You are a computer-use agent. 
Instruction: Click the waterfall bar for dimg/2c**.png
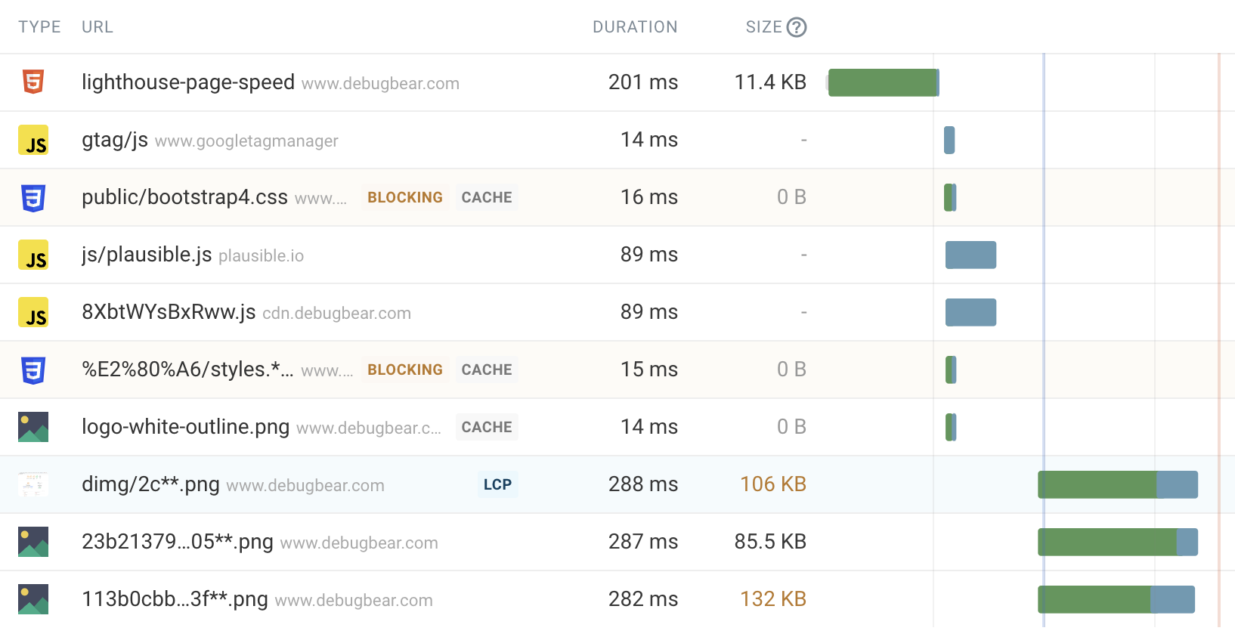[1117, 484]
